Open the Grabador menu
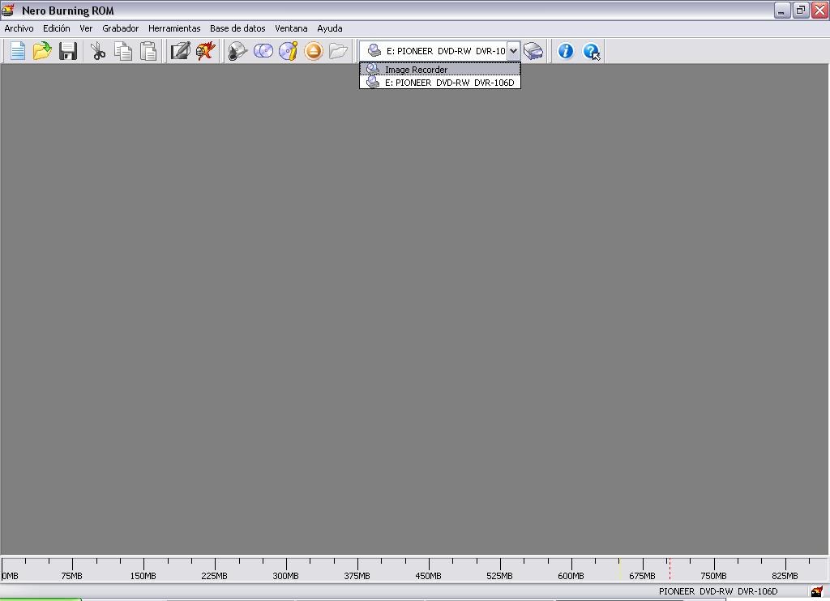 [121, 28]
